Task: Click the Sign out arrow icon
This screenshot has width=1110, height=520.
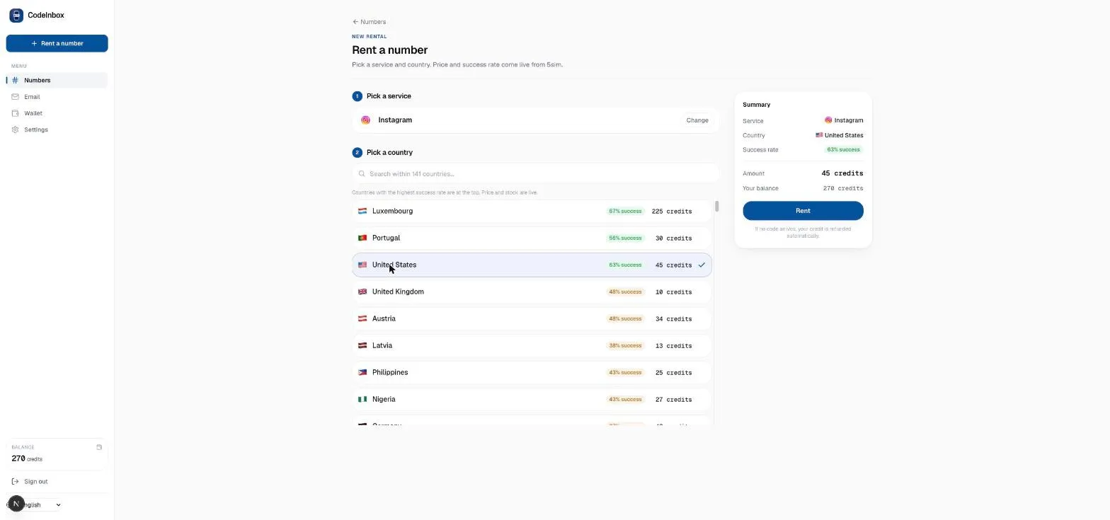Action: coord(16,482)
